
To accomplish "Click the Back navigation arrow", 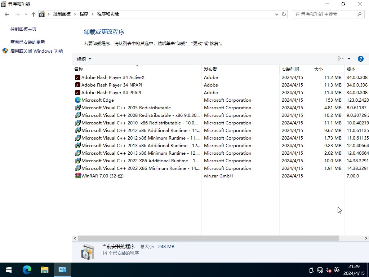I will coord(7,14).
